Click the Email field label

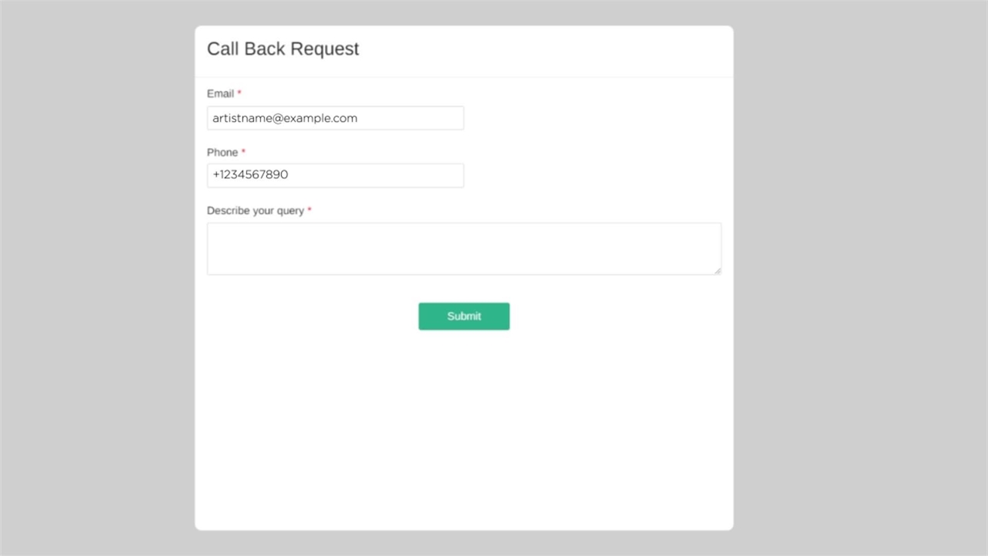click(220, 93)
